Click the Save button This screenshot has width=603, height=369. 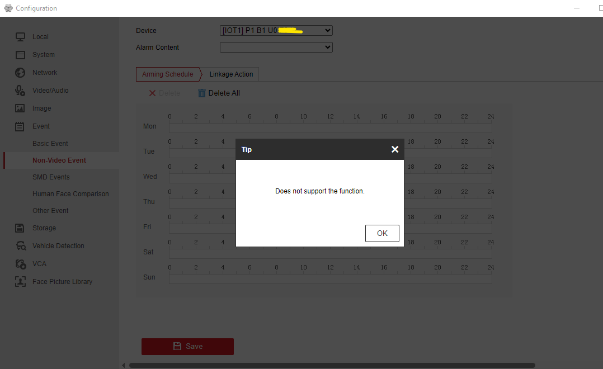click(187, 346)
